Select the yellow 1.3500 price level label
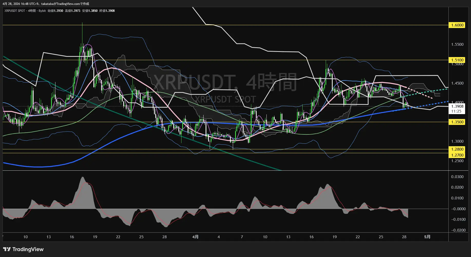This screenshot has height=257, width=471. pyautogui.click(x=457, y=122)
